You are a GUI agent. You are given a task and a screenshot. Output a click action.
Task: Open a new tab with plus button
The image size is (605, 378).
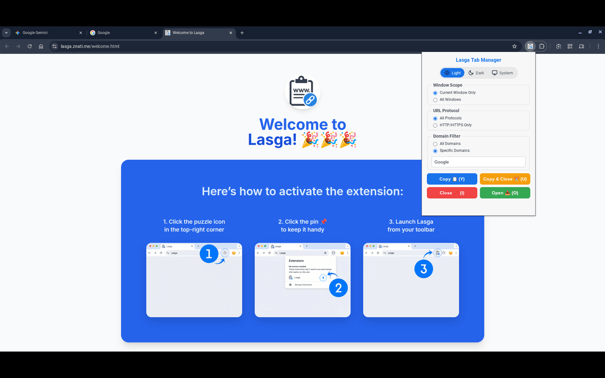tap(242, 33)
